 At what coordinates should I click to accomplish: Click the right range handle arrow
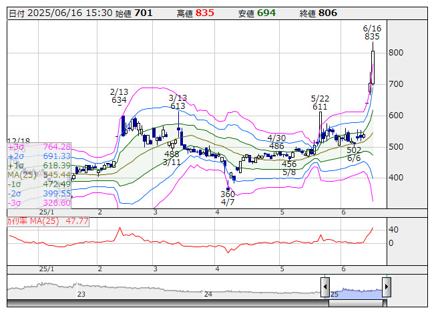(387, 287)
